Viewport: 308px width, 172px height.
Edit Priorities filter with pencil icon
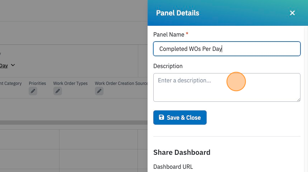[x=33, y=91]
